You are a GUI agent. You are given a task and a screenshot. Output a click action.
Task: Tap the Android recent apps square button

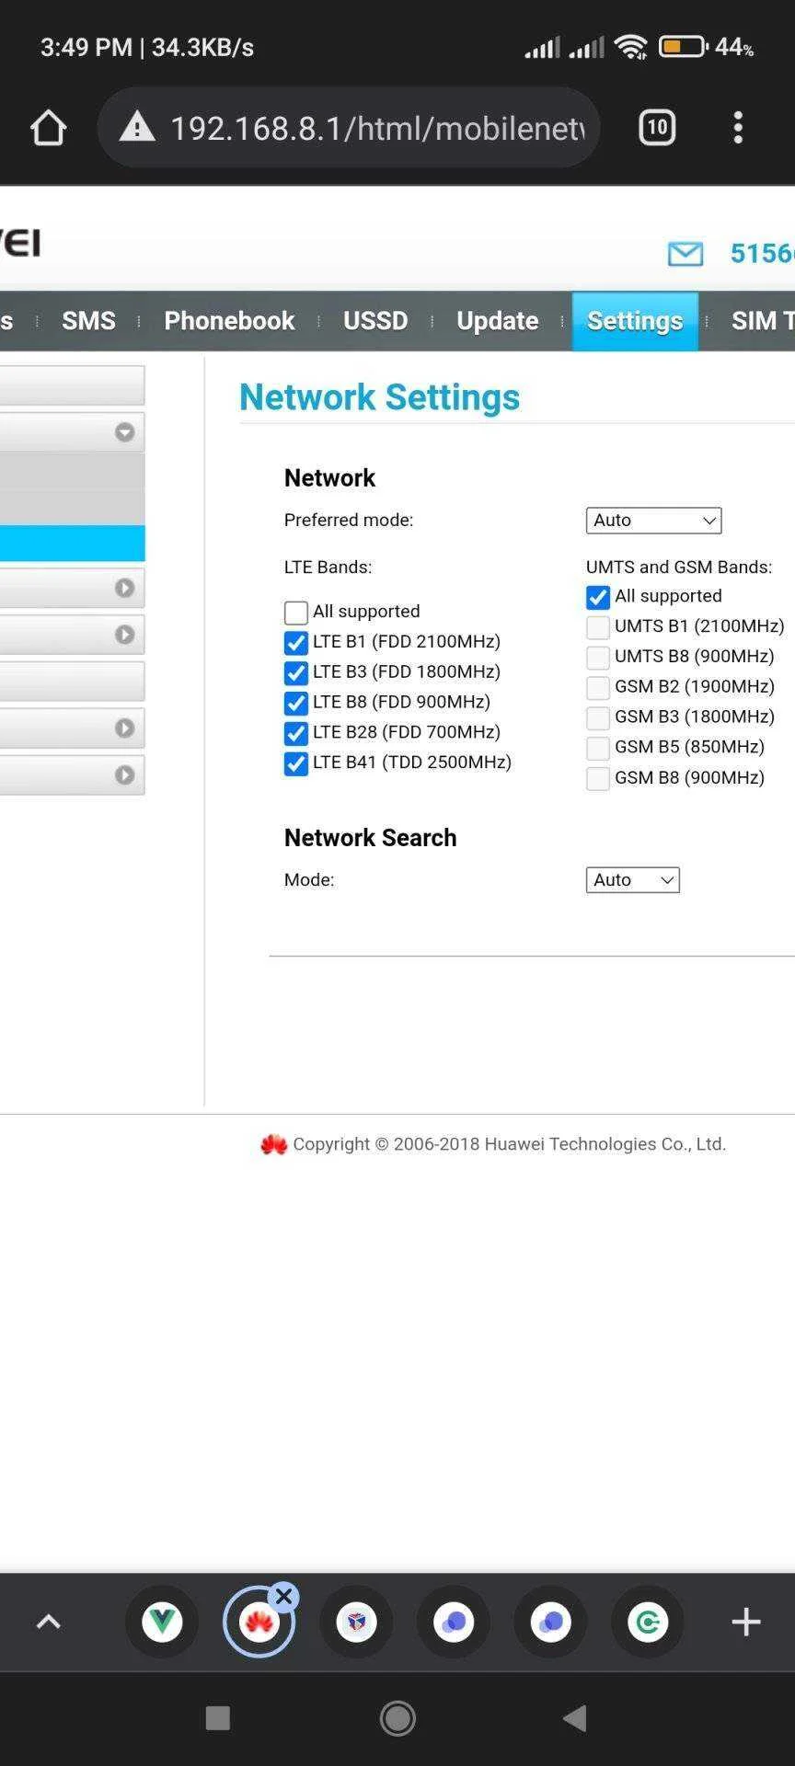pyautogui.click(x=217, y=1718)
